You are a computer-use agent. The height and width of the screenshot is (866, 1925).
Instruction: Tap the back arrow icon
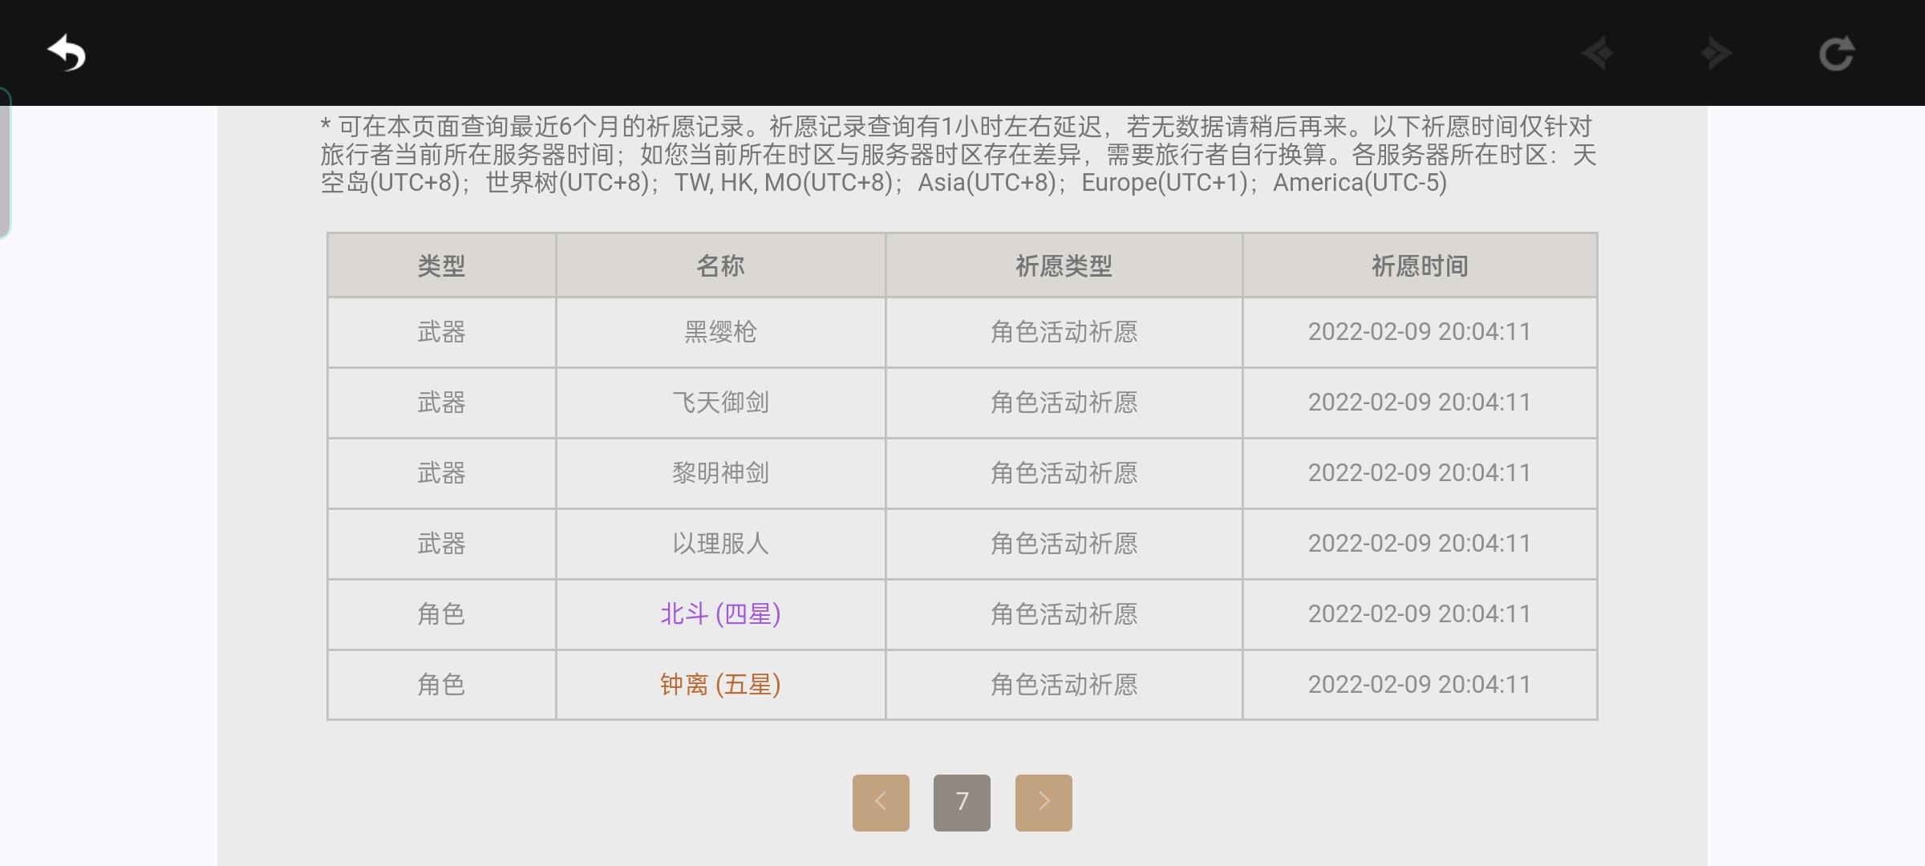tap(67, 54)
